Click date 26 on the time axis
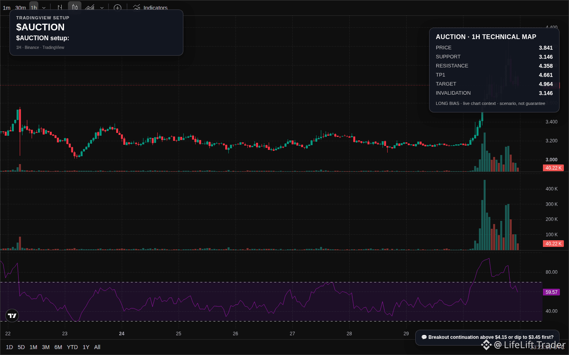The height and width of the screenshot is (355, 569). [236, 334]
